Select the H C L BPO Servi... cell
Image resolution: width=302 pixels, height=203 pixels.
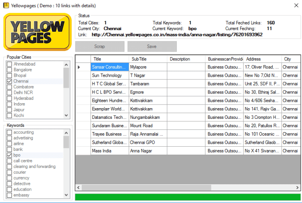click(x=110, y=92)
